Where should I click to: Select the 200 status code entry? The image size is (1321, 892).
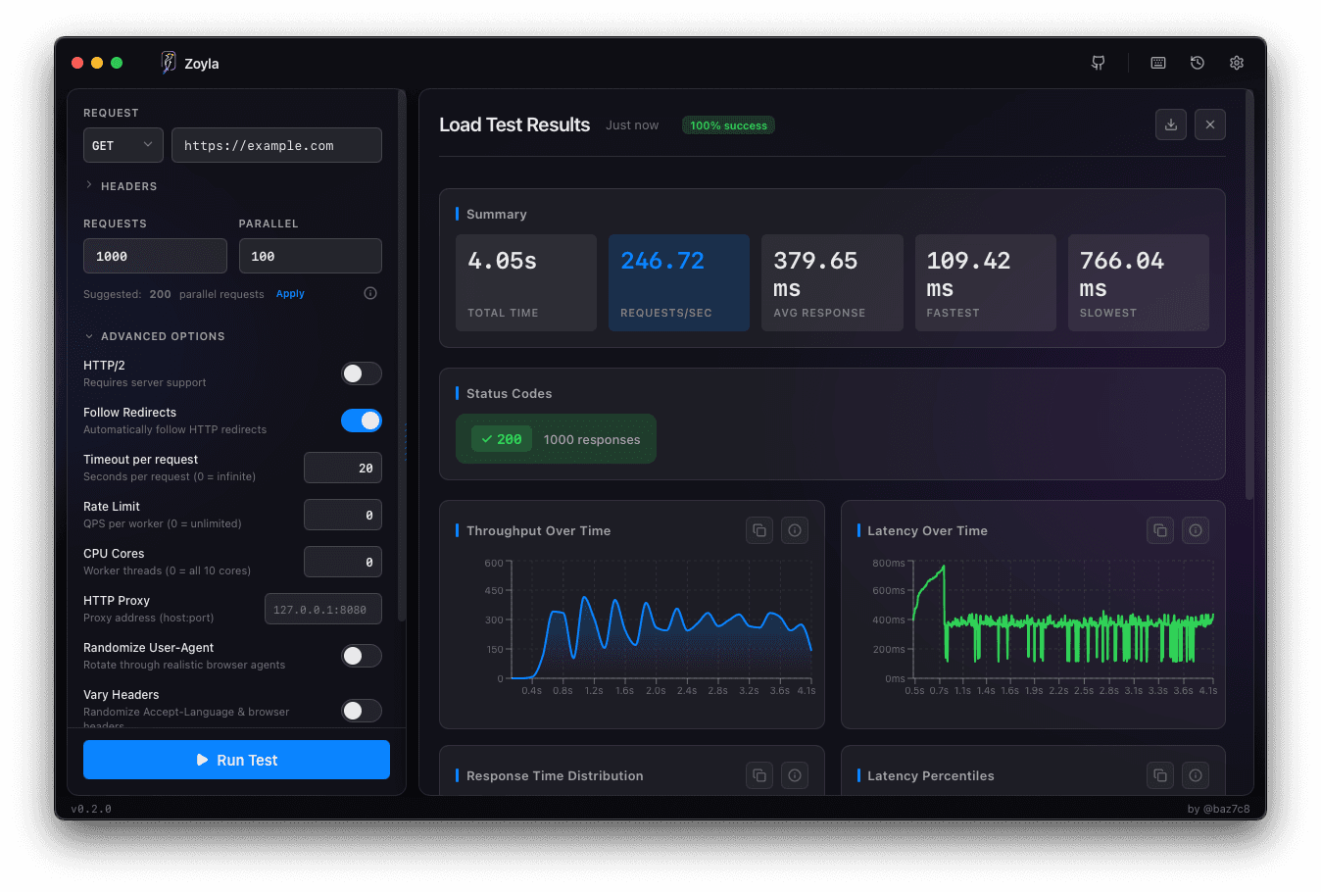556,438
